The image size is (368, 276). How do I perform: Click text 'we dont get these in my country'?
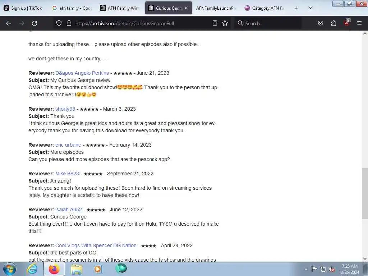coord(68,59)
